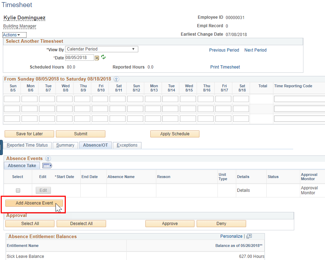Open the calendar date picker icon
325x260 pixels.
(97, 58)
